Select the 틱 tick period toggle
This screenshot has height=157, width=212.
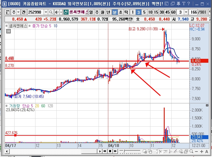[126, 12]
